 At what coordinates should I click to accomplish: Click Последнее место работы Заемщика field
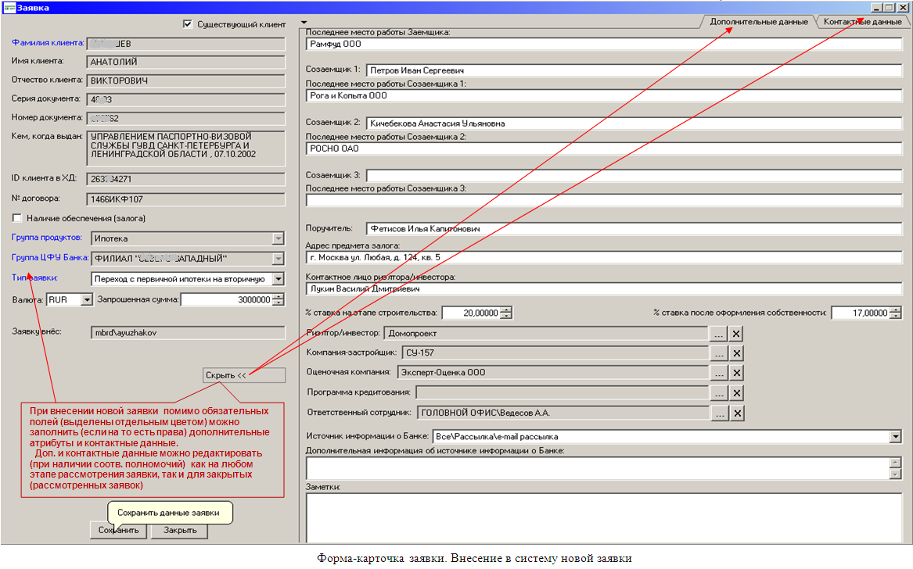pos(604,45)
